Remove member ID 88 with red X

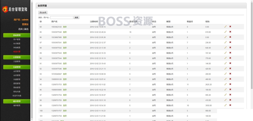click(230, 47)
